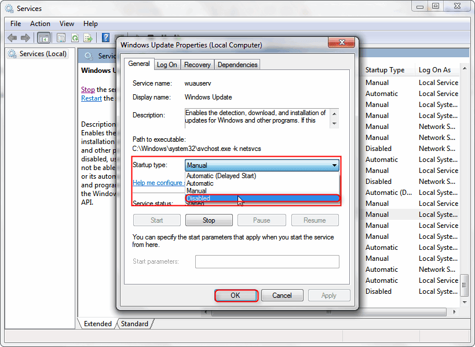
Task: Click the Services gear icon in title bar
Action: tap(9, 8)
